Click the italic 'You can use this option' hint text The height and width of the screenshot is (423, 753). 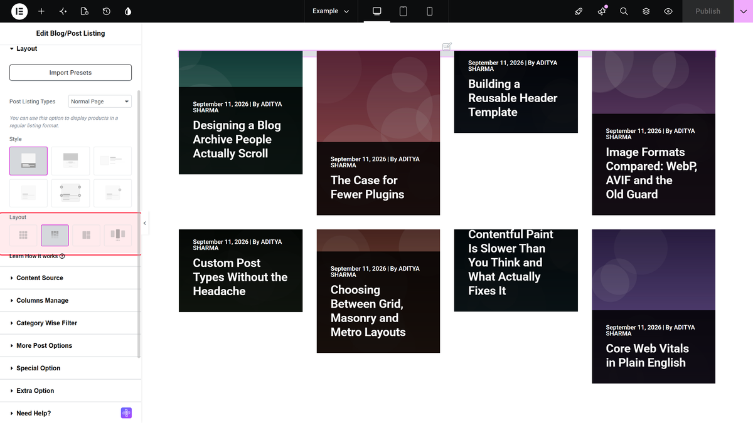(x=63, y=122)
